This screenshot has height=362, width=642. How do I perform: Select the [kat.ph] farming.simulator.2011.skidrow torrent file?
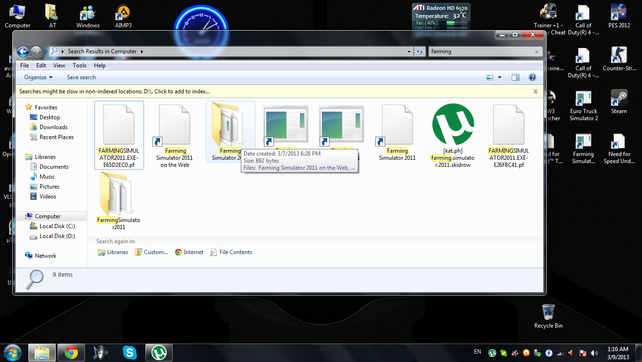[x=453, y=135]
